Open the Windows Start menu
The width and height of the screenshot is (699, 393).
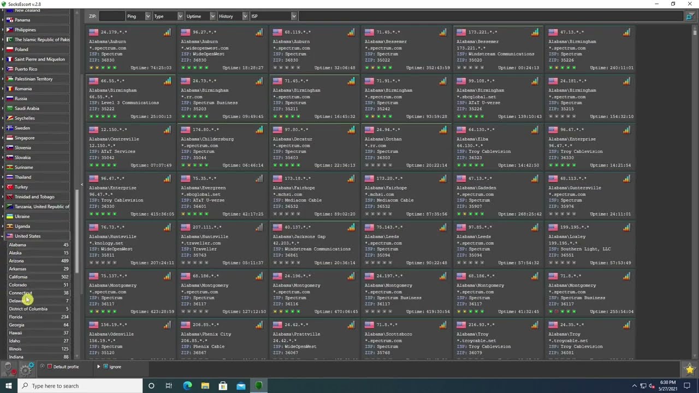[8, 386]
